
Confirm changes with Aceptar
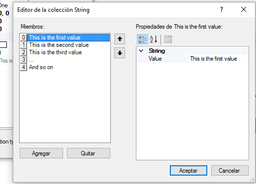click(189, 171)
